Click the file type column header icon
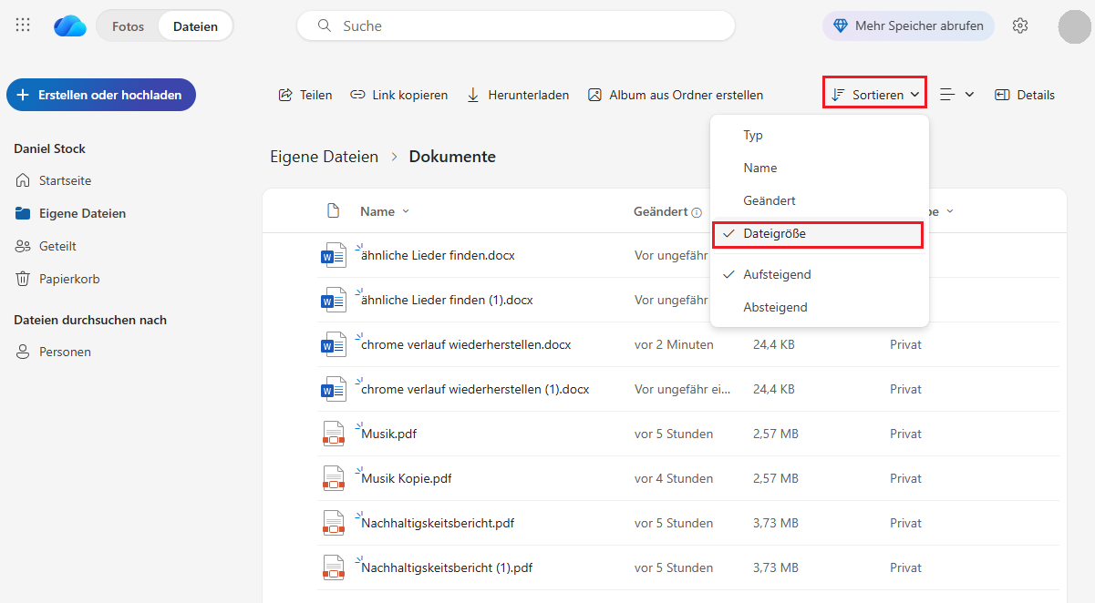This screenshot has height=603, width=1095. (333, 211)
